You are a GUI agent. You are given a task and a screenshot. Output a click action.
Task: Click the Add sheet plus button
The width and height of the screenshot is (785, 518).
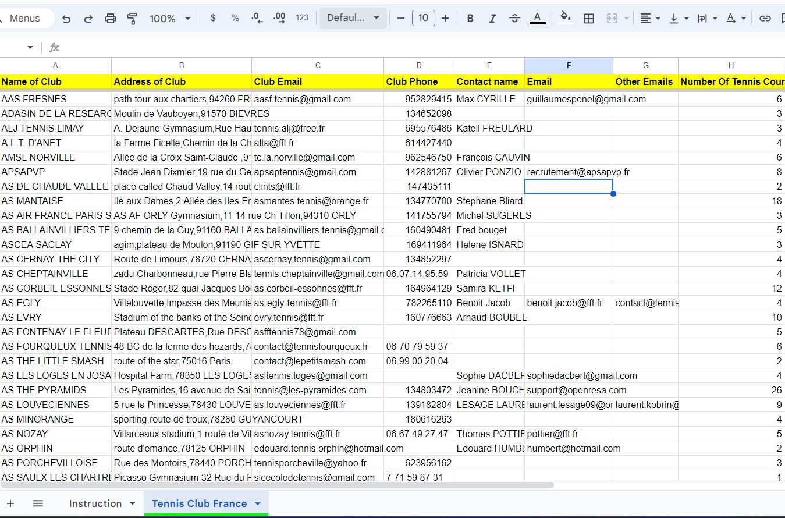coord(10,503)
